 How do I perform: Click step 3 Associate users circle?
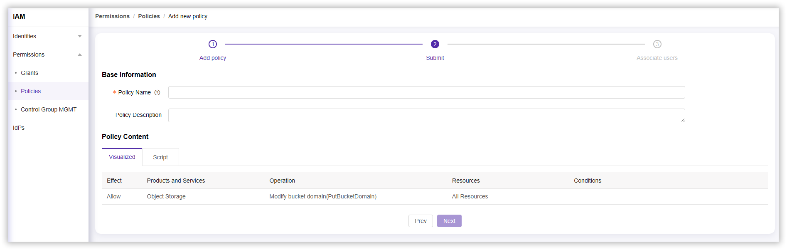pos(657,44)
